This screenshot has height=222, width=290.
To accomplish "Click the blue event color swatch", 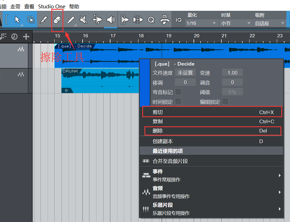I will coord(145,83).
